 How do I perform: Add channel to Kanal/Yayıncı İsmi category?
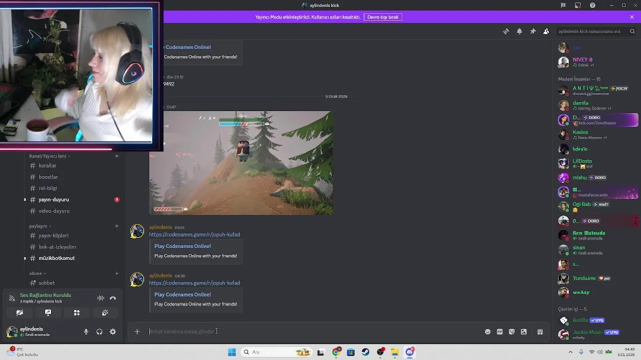coord(117,156)
